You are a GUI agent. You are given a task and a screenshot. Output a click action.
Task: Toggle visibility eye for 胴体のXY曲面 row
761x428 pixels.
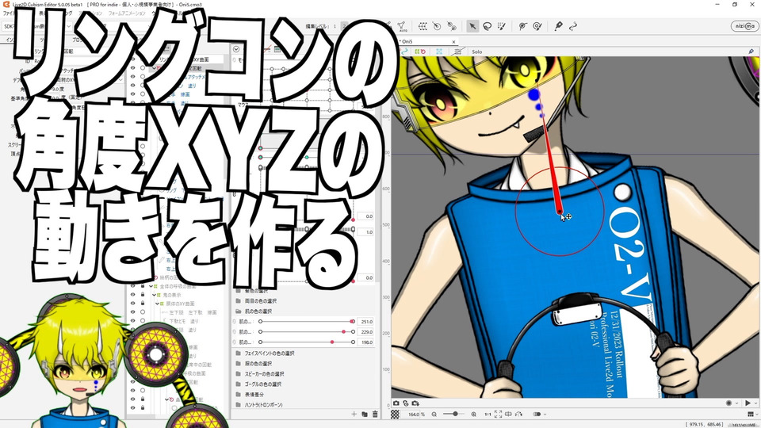(132, 304)
